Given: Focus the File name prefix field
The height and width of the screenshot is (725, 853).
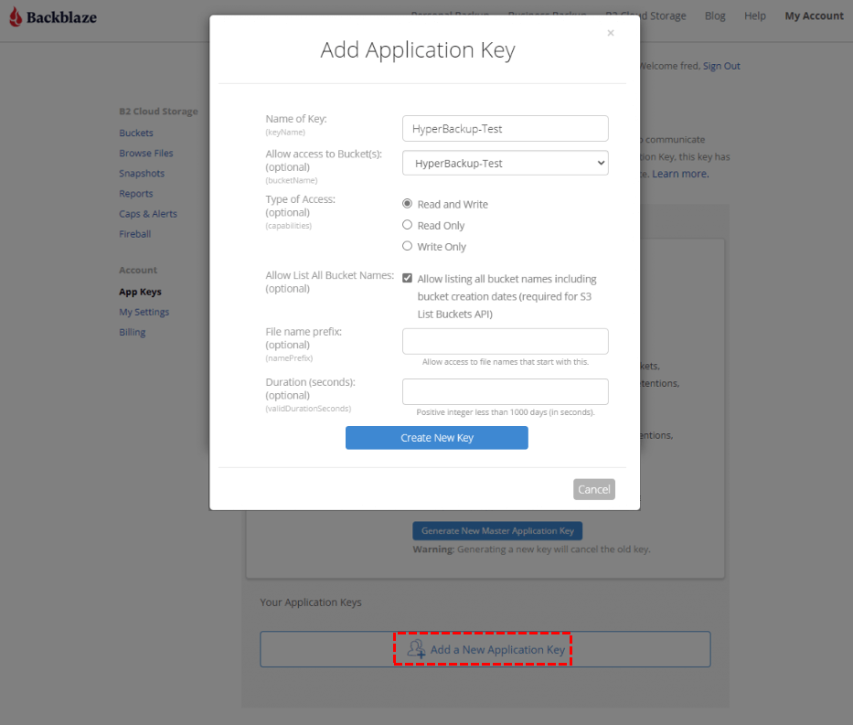Looking at the screenshot, I should (505, 341).
